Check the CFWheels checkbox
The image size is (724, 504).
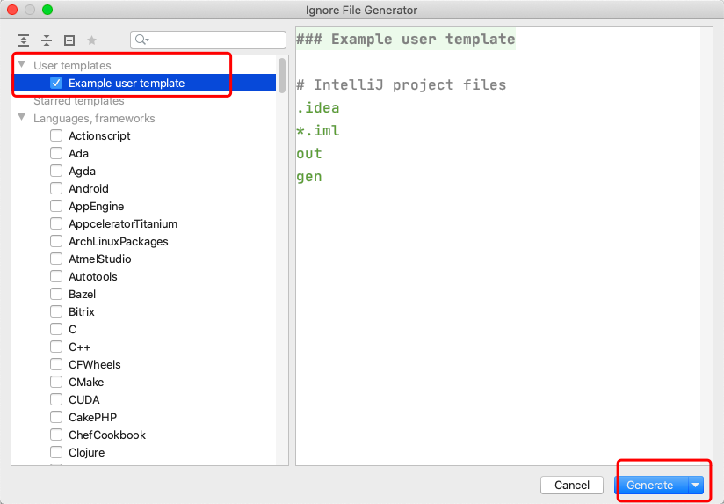56,364
